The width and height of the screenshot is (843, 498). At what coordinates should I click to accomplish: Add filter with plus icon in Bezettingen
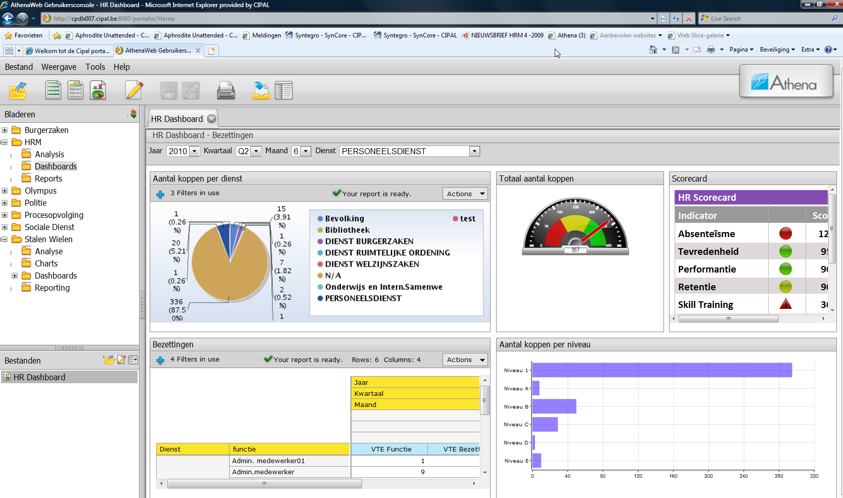coord(160,360)
